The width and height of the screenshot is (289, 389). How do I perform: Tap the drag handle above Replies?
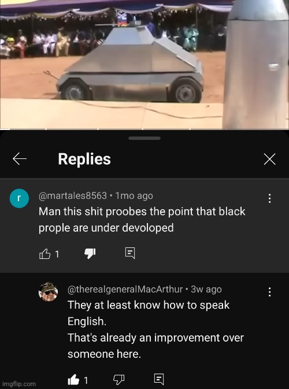tap(144, 138)
